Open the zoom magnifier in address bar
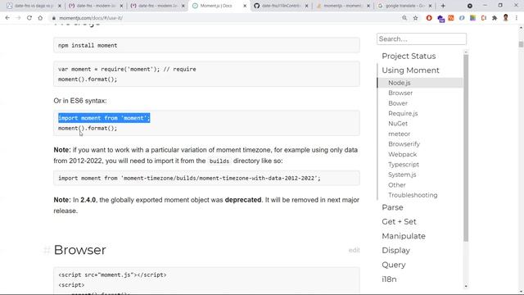 pos(404,18)
